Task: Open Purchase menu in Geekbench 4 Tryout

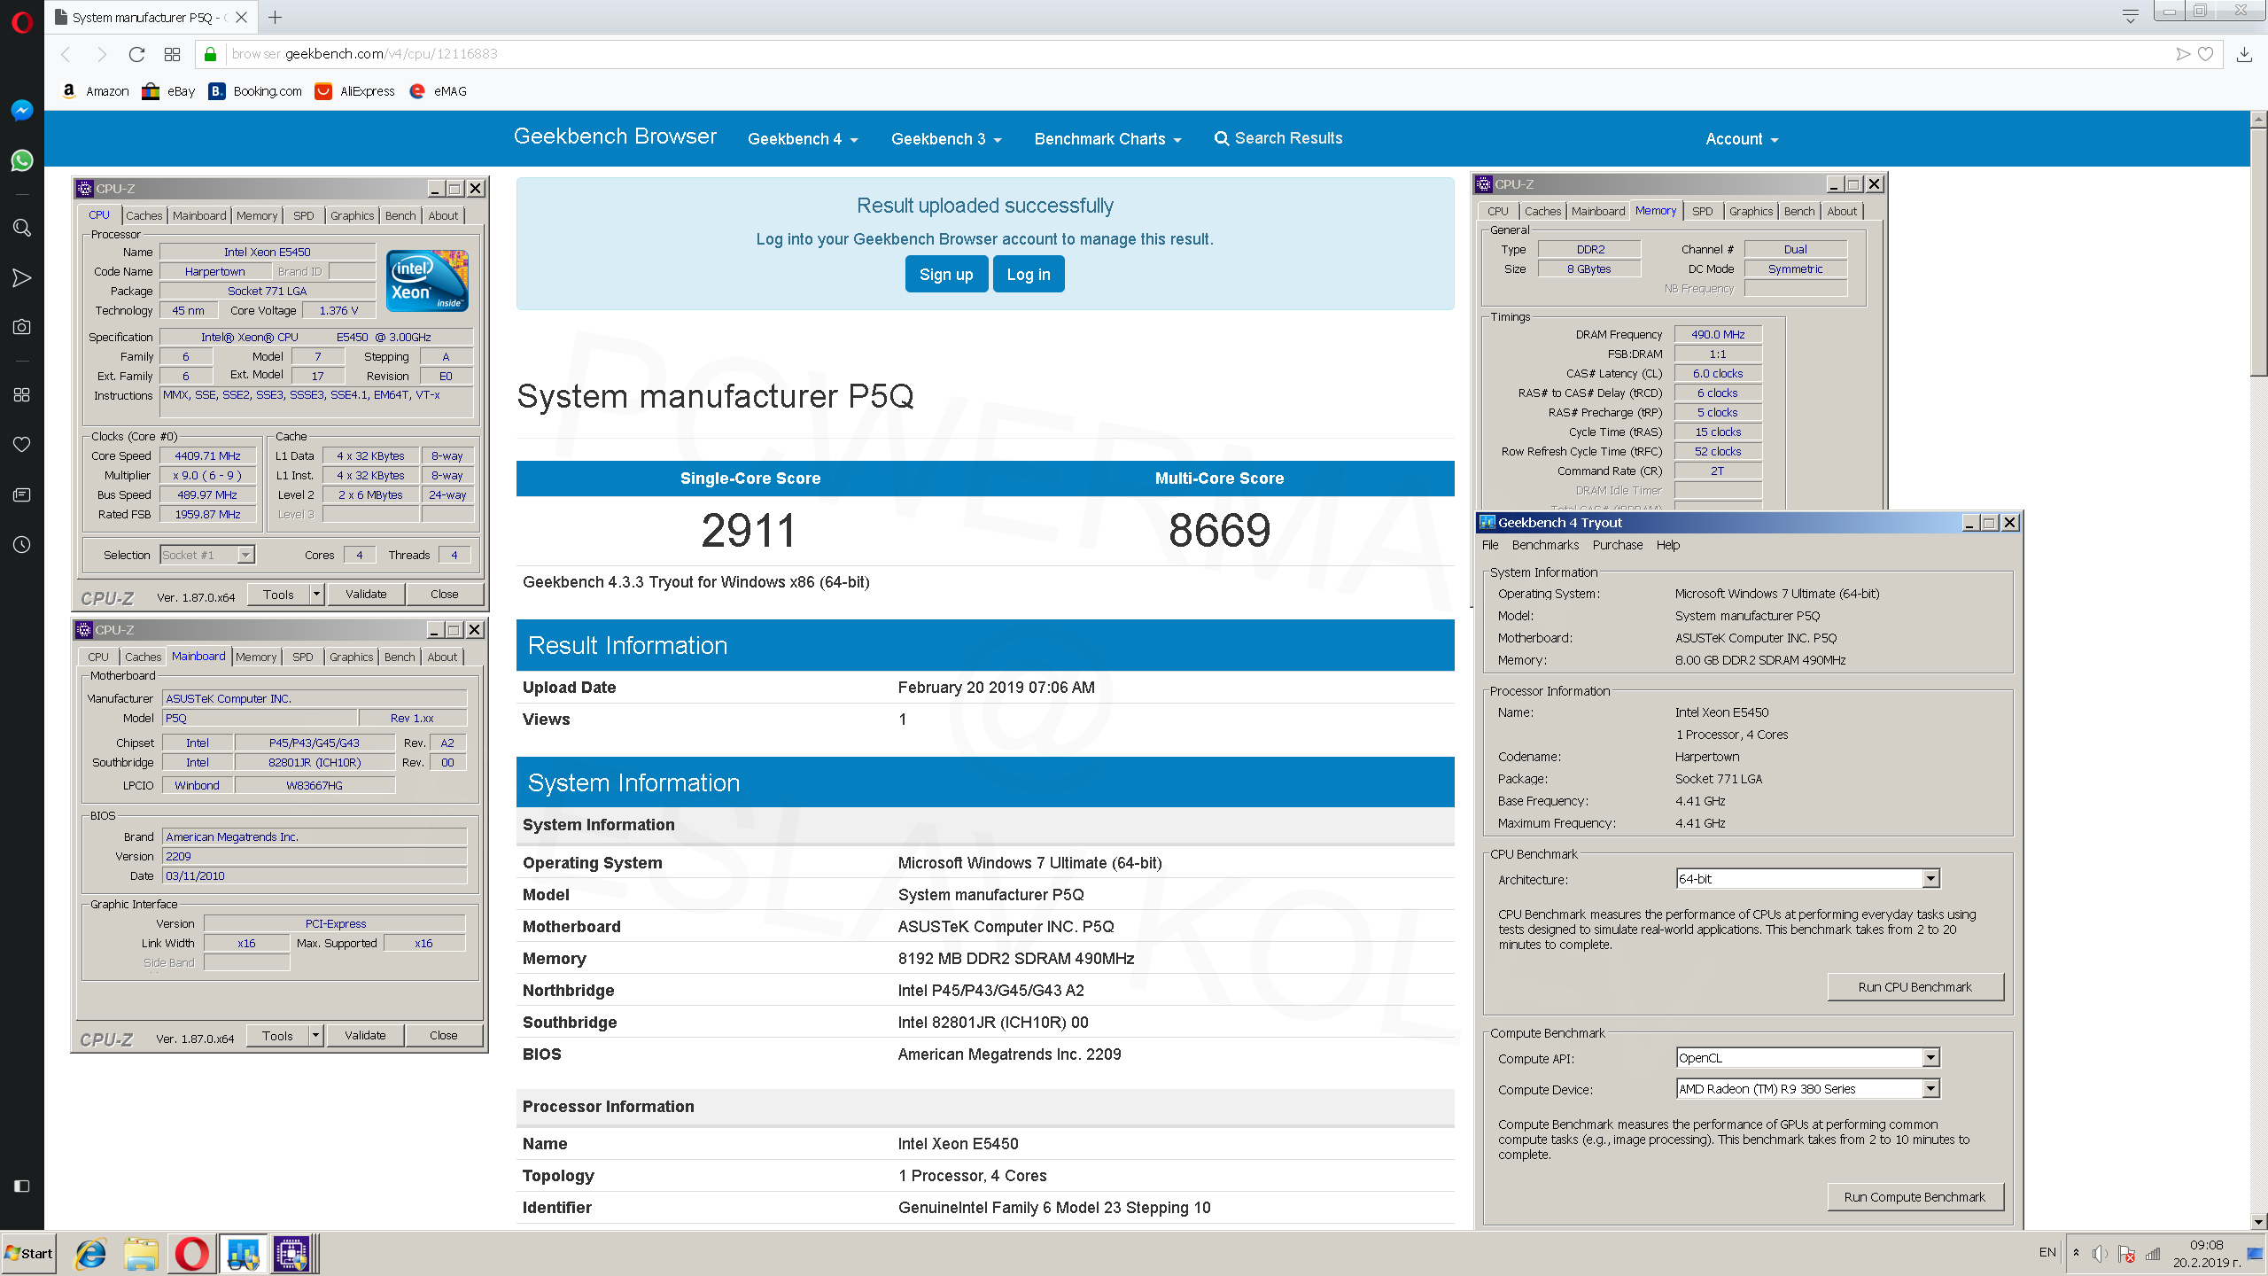Action: tap(1617, 545)
